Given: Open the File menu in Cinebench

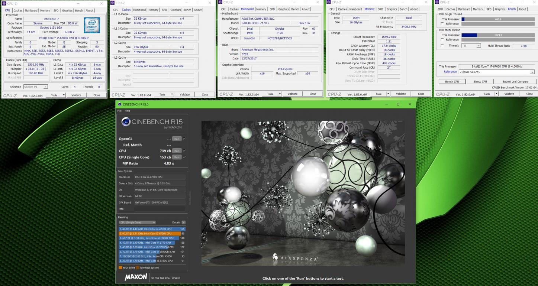Looking at the screenshot, I should coord(119,111).
